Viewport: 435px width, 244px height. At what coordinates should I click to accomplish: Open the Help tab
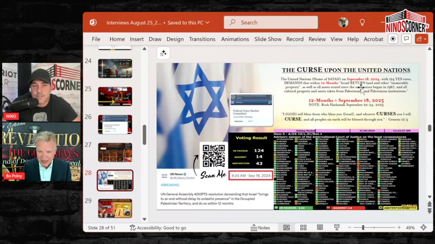point(353,39)
